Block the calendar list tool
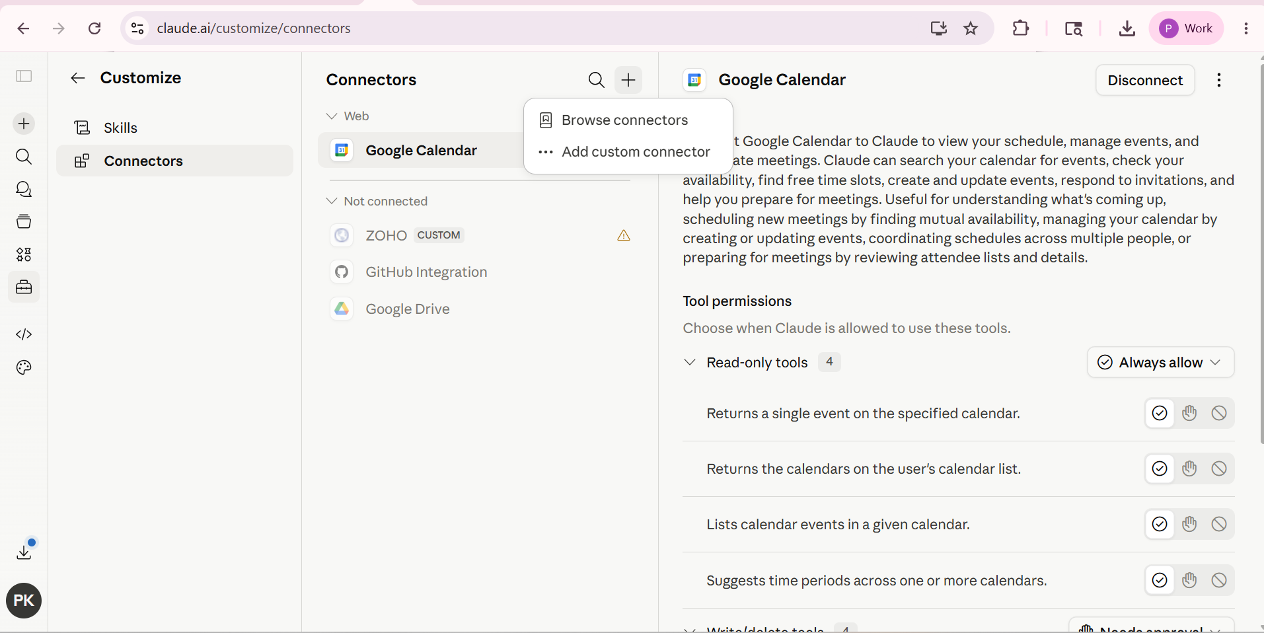Screen dimensions: 1264x633 tap(1219, 468)
